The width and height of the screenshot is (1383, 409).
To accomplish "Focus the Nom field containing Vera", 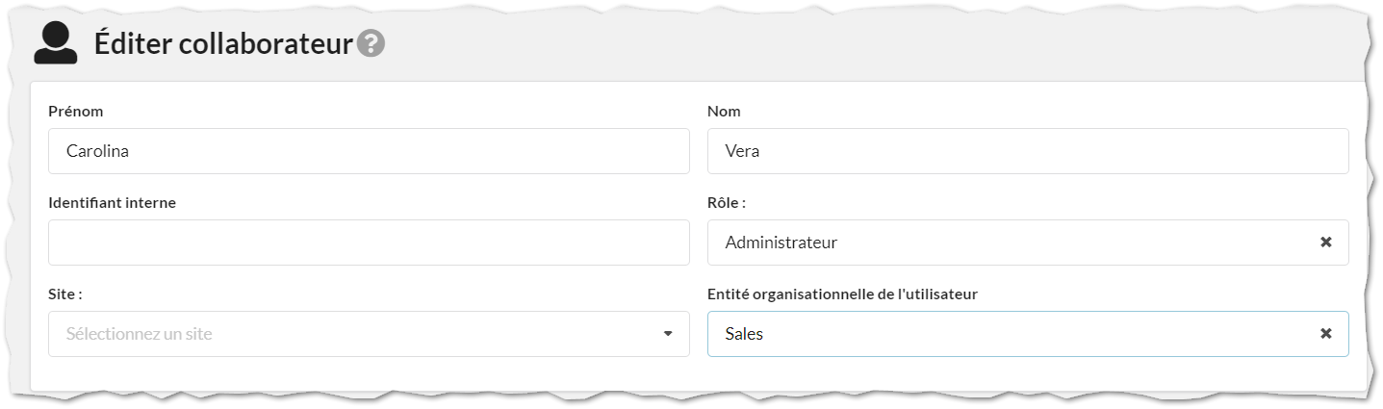I will (1028, 151).
